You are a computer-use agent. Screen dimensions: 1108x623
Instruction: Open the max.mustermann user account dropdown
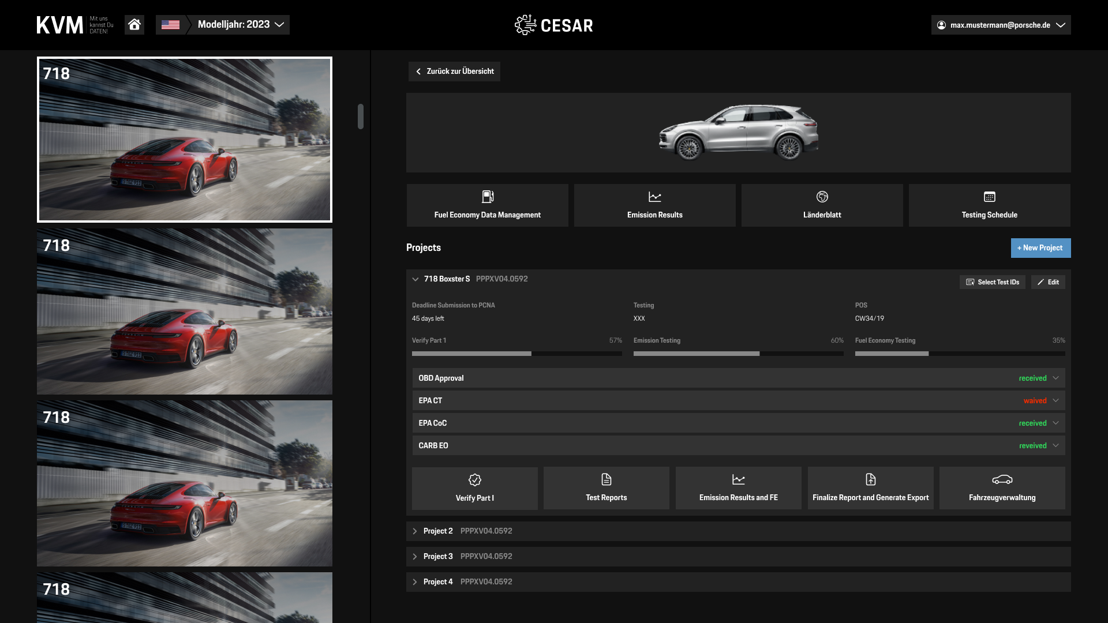tap(1001, 25)
